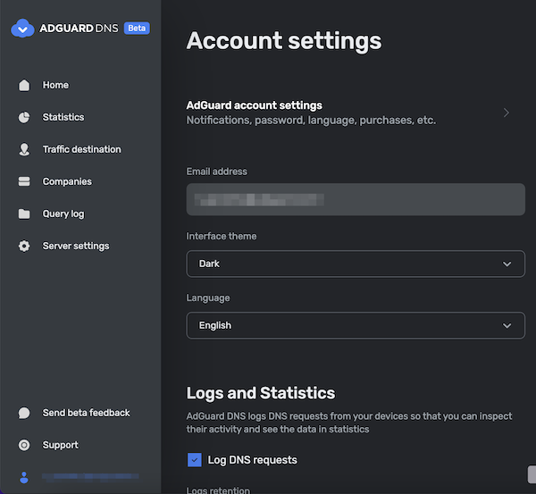536x494 pixels.
Task: Click the AdGuard DNS cloud logo
Action: point(22,28)
